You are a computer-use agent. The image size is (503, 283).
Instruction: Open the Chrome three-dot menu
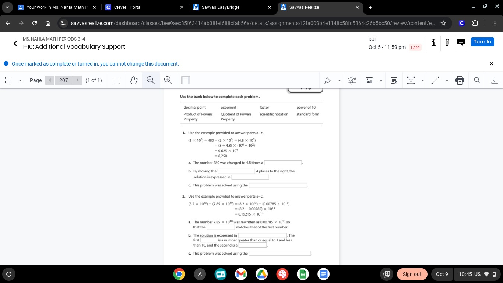coord(495,23)
